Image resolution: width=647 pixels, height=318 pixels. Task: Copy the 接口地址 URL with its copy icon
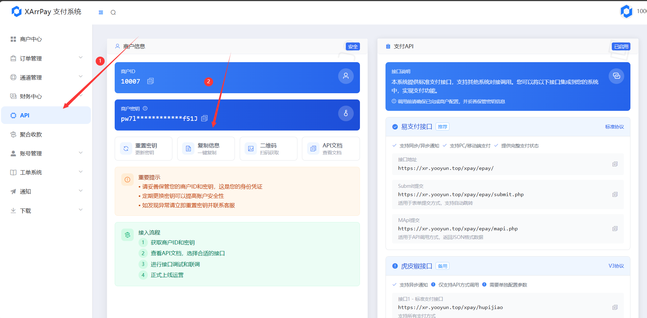click(615, 164)
